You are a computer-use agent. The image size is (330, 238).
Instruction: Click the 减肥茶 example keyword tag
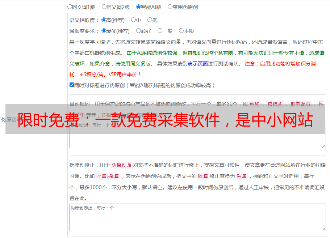coord(275,104)
